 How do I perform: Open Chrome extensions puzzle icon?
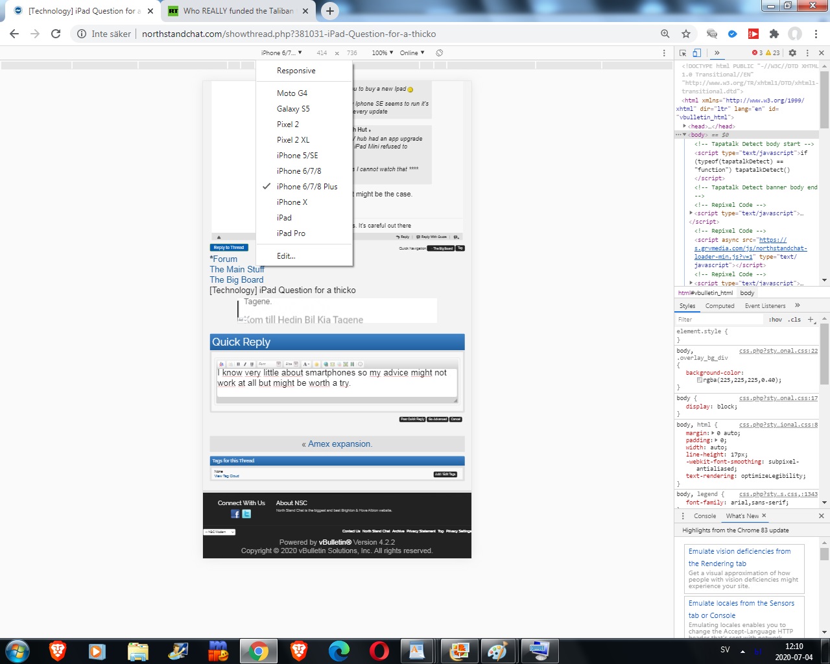(774, 34)
